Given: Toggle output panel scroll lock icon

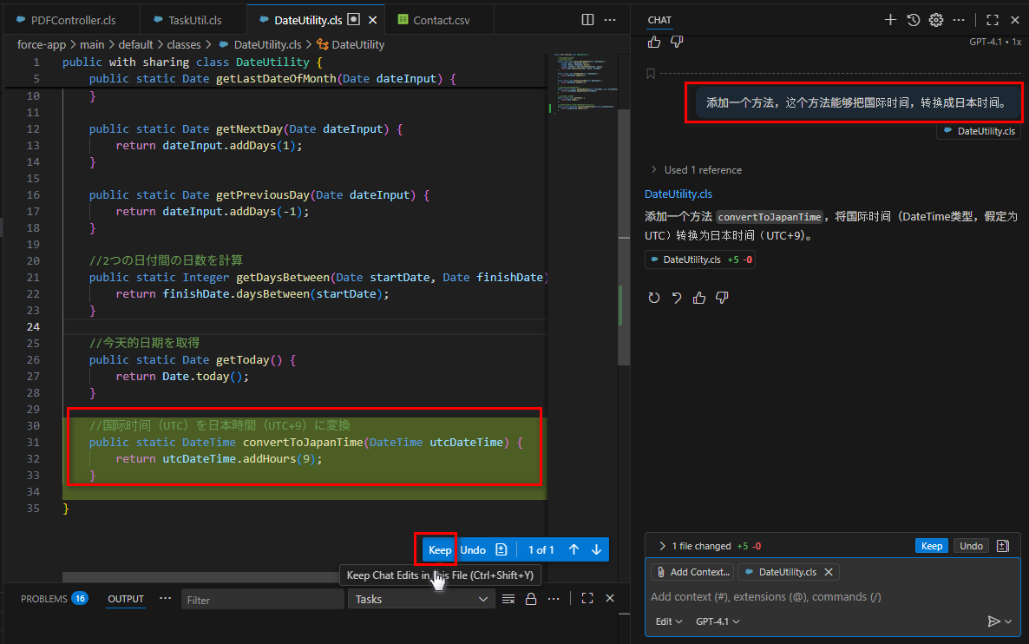Looking at the screenshot, I should point(531,599).
